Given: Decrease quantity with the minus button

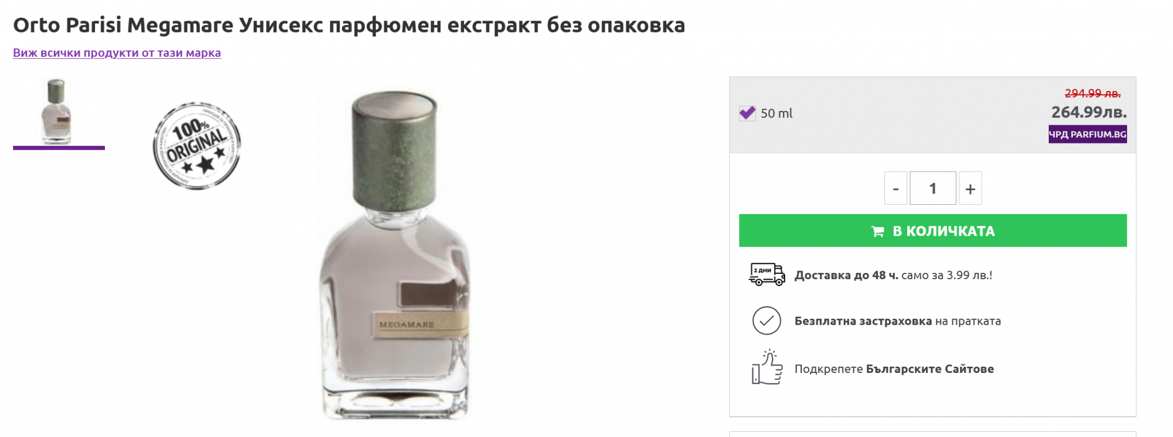Looking at the screenshot, I should pos(895,188).
